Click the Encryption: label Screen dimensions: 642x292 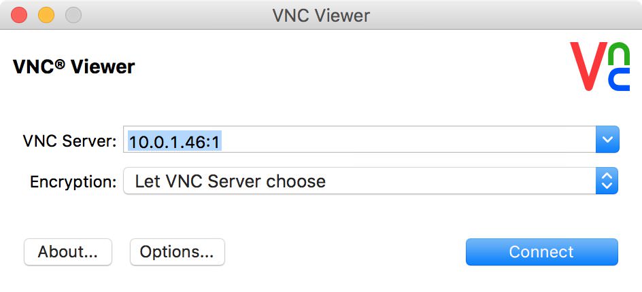[x=73, y=182]
